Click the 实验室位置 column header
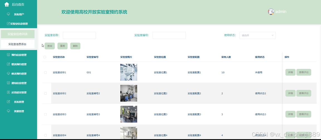 160,57
